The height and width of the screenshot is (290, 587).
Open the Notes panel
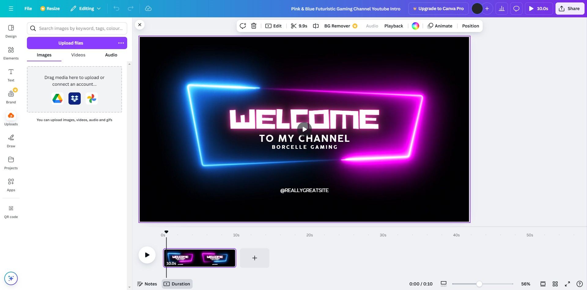(147, 284)
